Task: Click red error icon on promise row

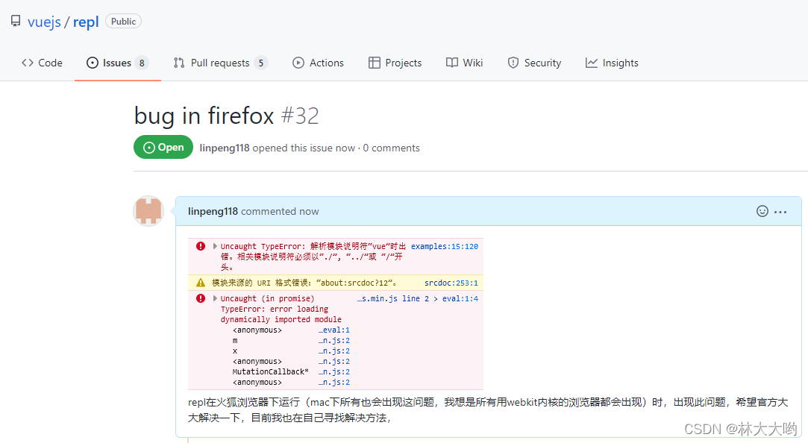Action: [201, 298]
